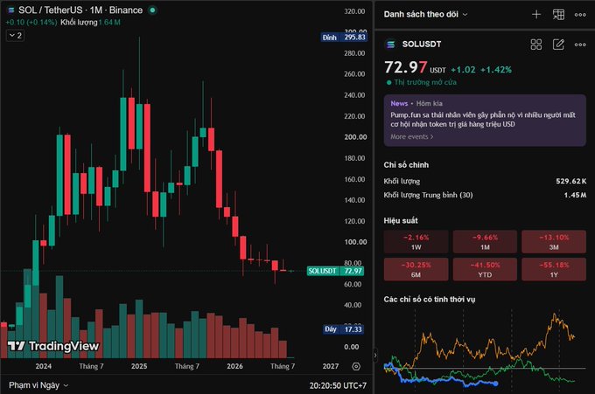The height and width of the screenshot is (394, 595).
Task: Select the YTD performance tile
Action: click(485, 269)
